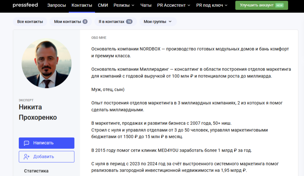Click the chevron next to PR под ключ
The height and width of the screenshot is (176, 304).
226,5
